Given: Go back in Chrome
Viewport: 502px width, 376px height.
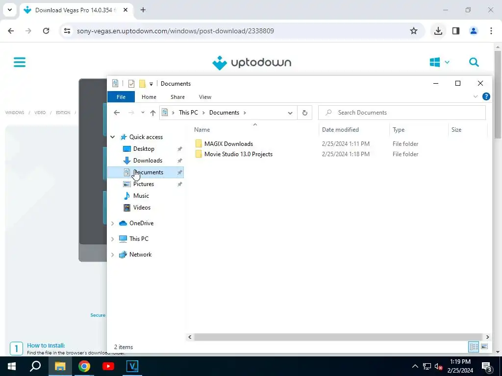Looking at the screenshot, I should click(x=11, y=31).
